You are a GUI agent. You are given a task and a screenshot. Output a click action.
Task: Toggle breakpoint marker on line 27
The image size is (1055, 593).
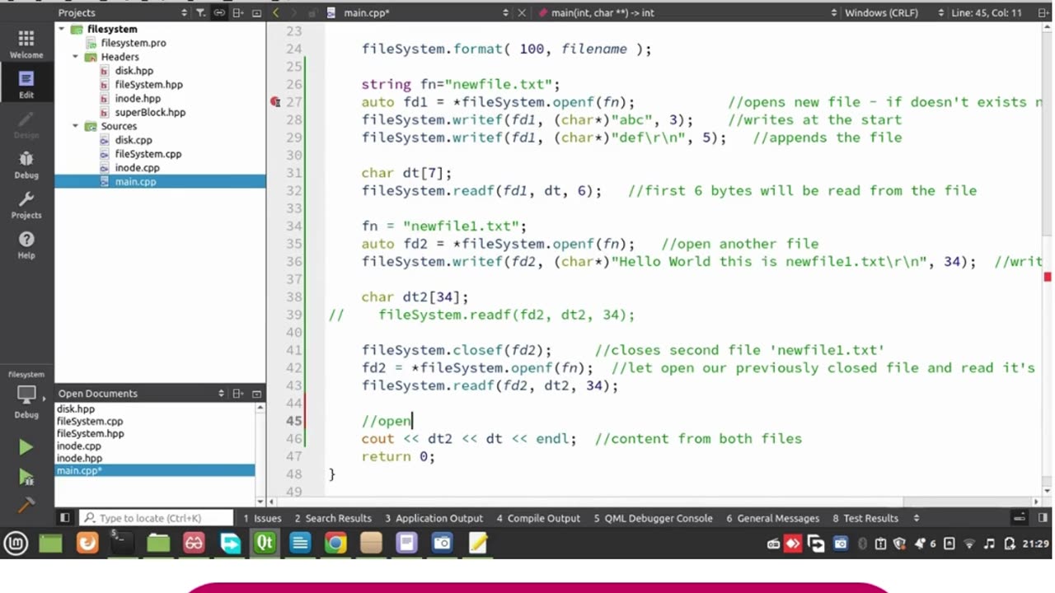tap(275, 102)
